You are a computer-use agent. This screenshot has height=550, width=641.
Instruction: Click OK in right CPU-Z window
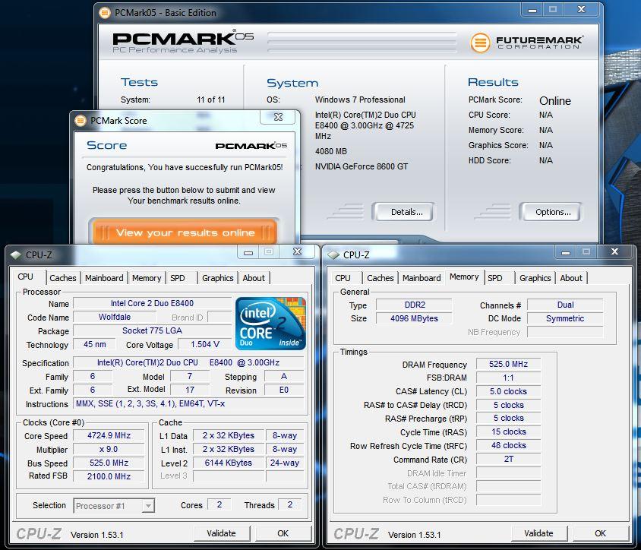(600, 533)
